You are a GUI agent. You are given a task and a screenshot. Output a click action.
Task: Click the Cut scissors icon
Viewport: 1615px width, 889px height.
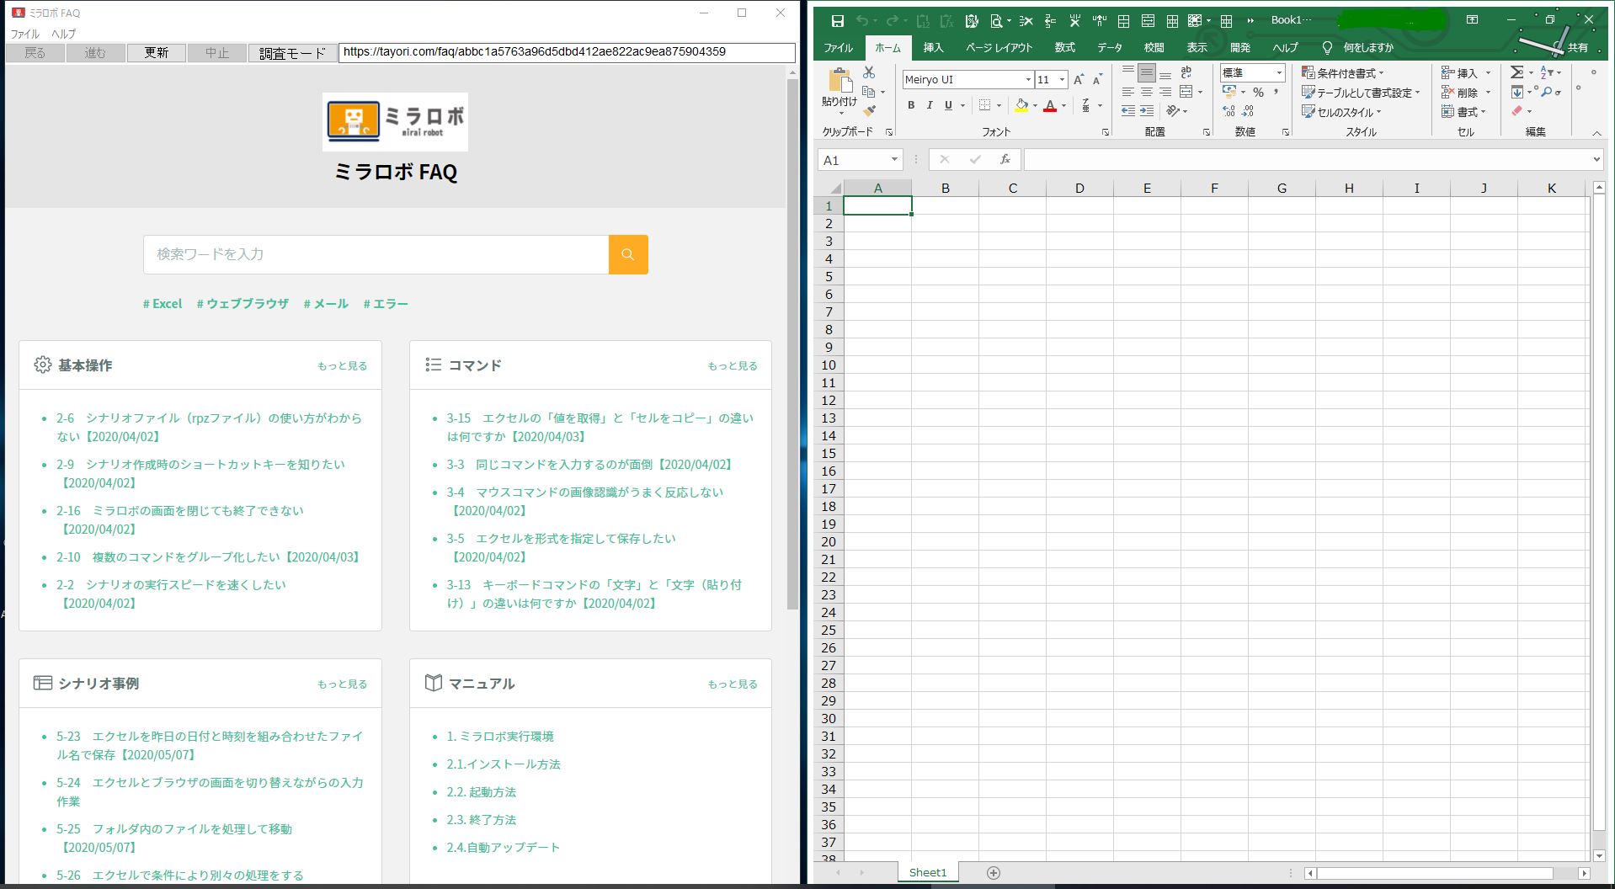[869, 72]
